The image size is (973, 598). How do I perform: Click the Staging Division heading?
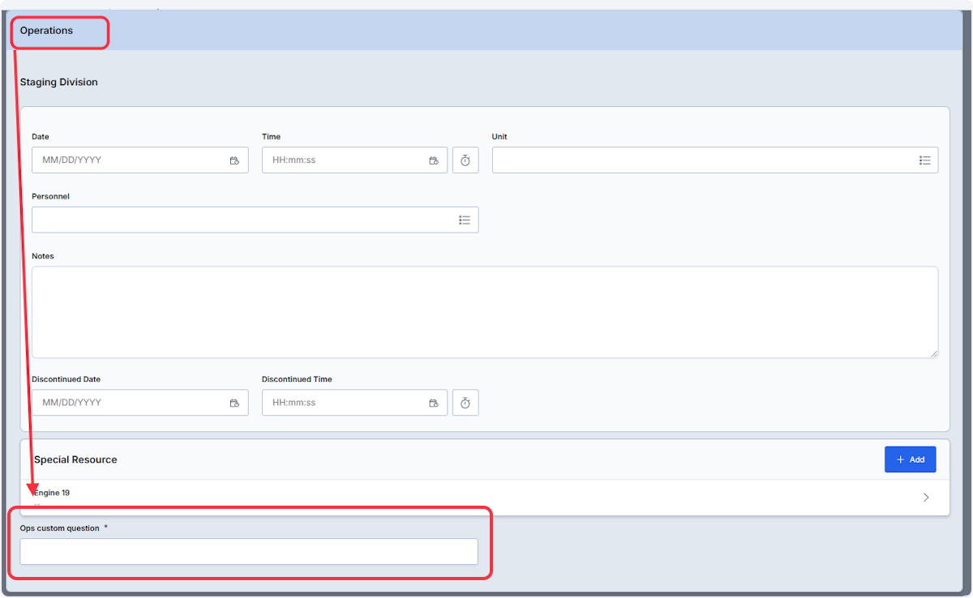pos(58,83)
